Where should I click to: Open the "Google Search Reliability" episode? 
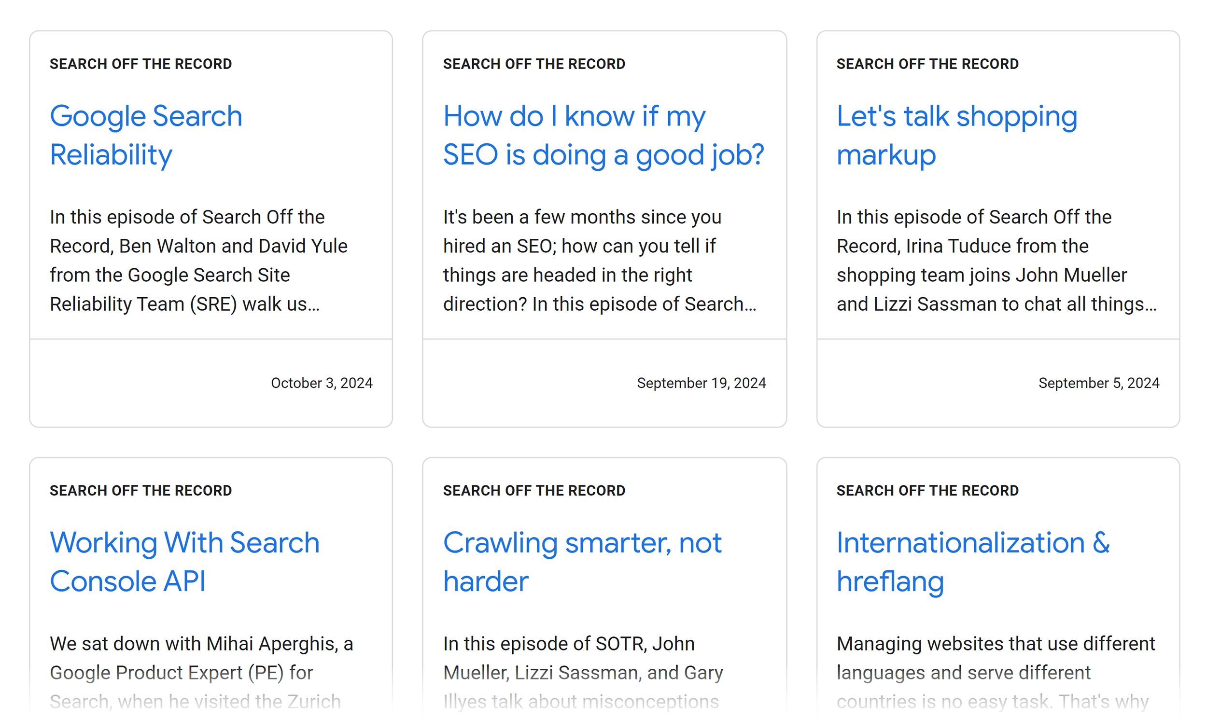point(146,135)
